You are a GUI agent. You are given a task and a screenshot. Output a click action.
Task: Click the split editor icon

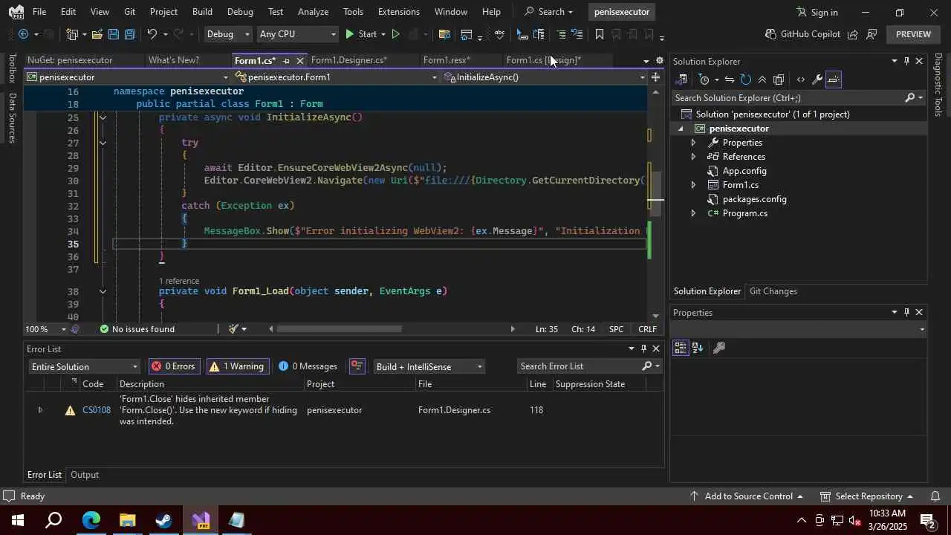655,77
